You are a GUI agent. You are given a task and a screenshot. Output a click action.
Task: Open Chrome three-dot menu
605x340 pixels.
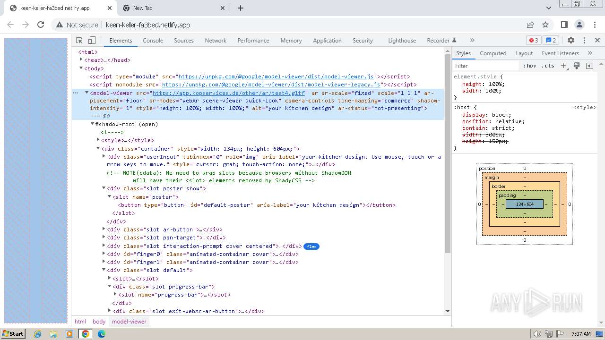(x=595, y=25)
